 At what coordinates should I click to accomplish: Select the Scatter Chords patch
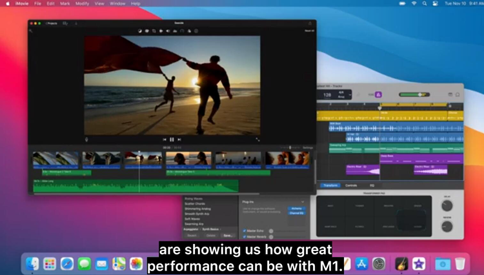point(195,204)
